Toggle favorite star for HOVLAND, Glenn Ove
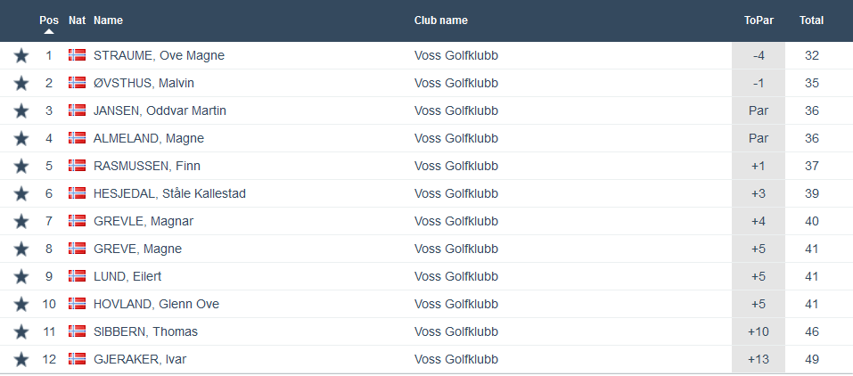853x376 pixels. click(x=21, y=305)
